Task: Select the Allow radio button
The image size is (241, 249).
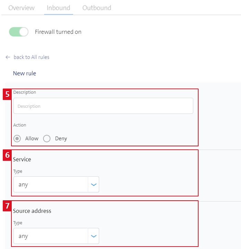Action: tap(17, 138)
